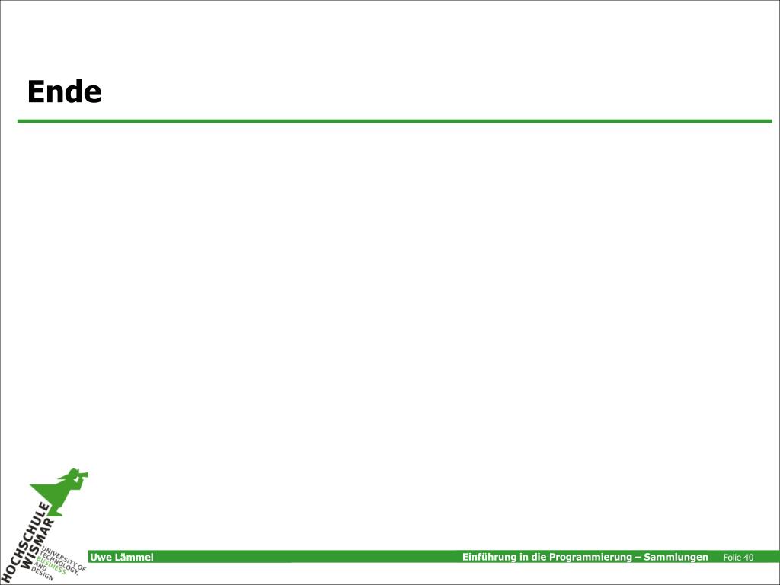Click the slide number 'Folie 40'
This screenshot has width=780, height=585.
(738, 558)
